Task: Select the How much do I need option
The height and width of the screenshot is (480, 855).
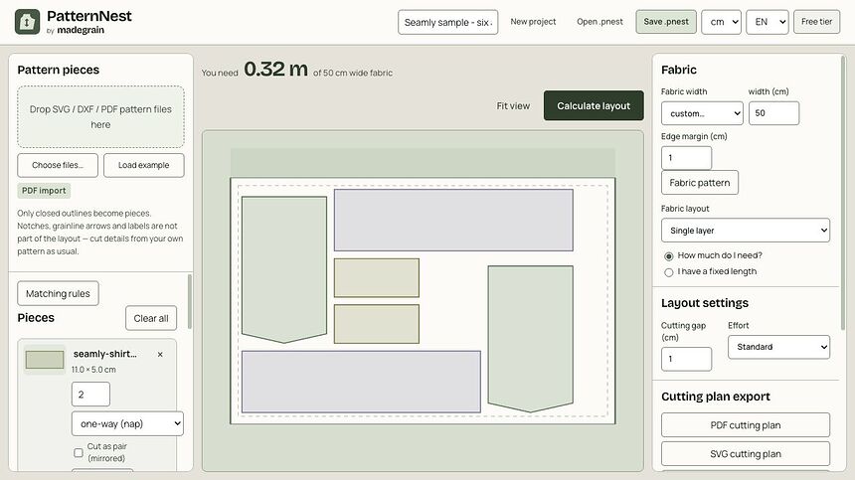Action: [x=668, y=256]
